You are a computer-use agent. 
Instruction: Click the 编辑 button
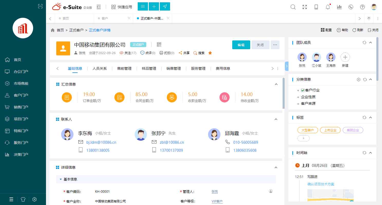click(x=241, y=45)
